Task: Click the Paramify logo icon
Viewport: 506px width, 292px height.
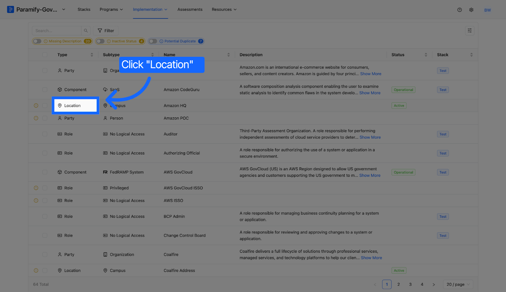Action: (10, 9)
